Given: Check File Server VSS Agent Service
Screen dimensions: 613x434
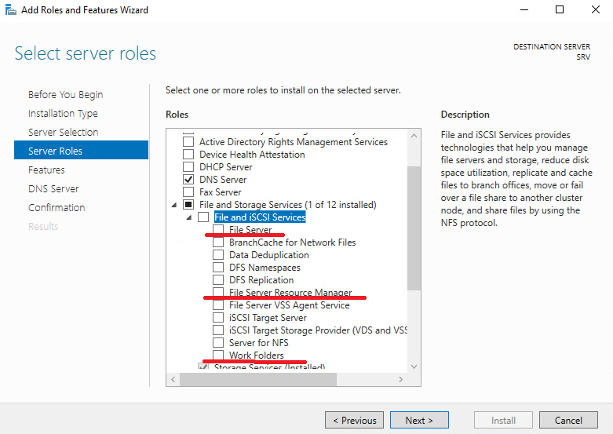Looking at the screenshot, I should 218,305.
